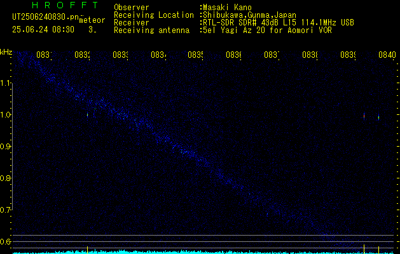The height and width of the screenshot is (254, 400).
Task: Click the 'meteor' label under the filename
Action: [92, 20]
